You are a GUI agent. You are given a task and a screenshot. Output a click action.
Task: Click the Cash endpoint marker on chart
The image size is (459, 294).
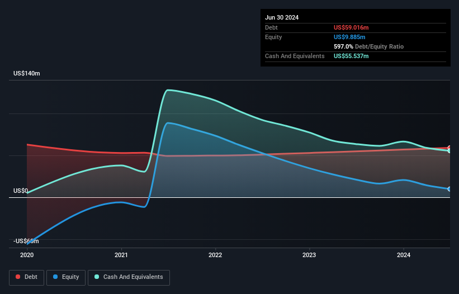tap(449, 151)
